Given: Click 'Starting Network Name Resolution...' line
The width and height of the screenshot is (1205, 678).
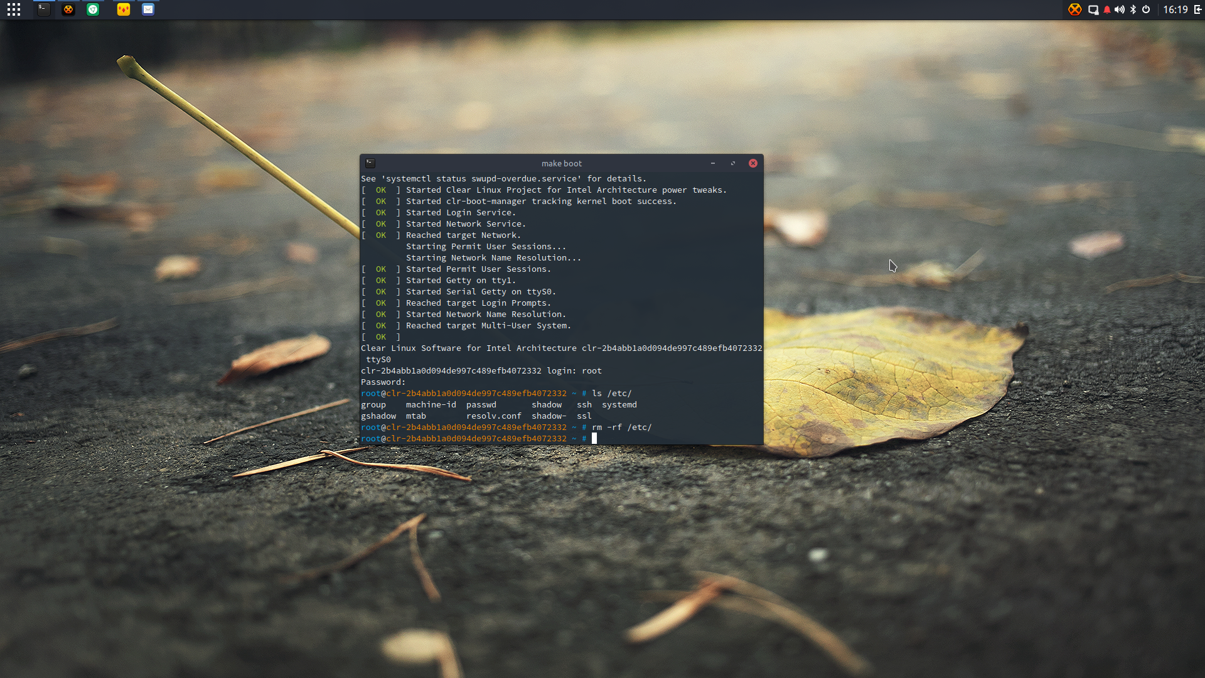Looking at the screenshot, I should [493, 258].
